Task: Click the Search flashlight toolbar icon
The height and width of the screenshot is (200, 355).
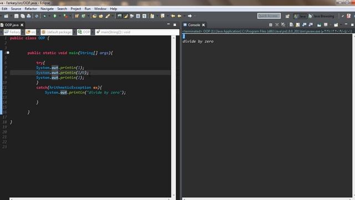Action: pos(108,16)
